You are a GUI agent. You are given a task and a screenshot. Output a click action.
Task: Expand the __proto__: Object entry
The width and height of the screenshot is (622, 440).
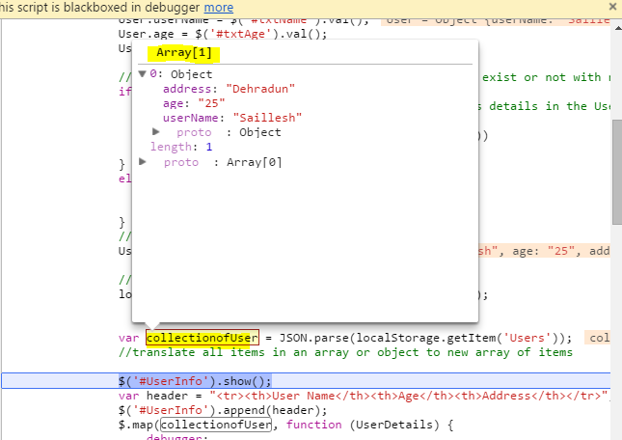coord(156,132)
